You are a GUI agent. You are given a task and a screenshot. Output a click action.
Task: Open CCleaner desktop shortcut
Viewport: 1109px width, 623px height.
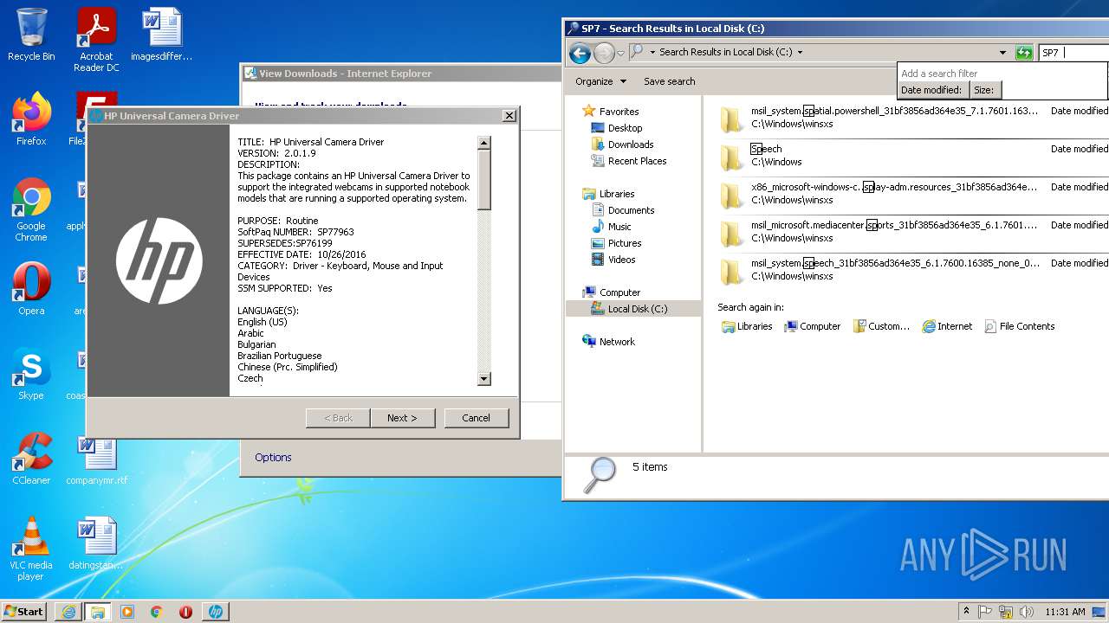31,459
